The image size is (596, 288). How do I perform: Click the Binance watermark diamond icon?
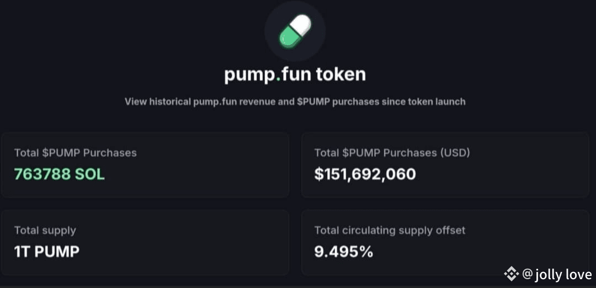click(511, 274)
